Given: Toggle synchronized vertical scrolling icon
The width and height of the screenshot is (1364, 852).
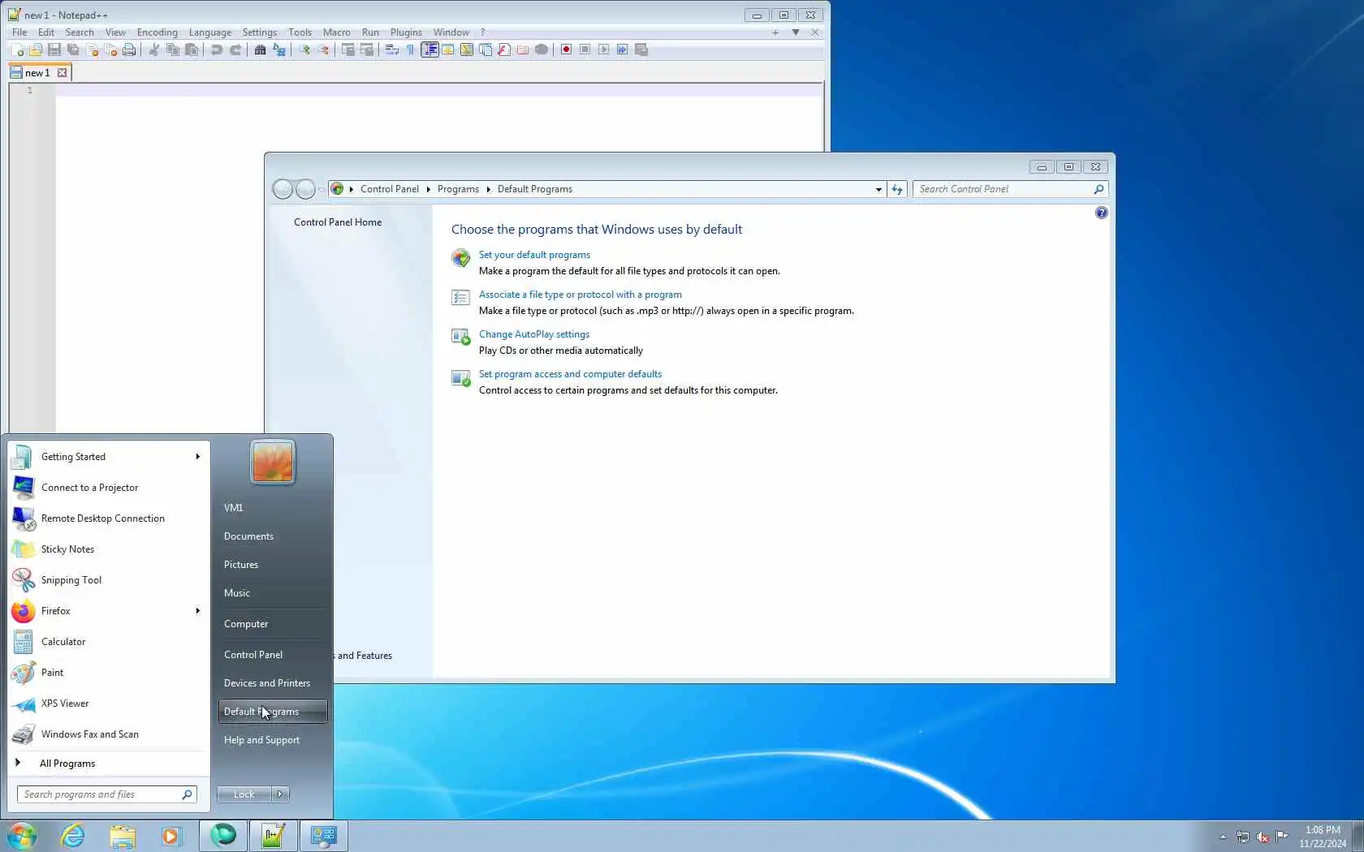Looking at the screenshot, I should point(348,49).
